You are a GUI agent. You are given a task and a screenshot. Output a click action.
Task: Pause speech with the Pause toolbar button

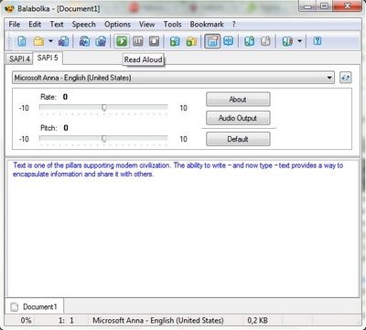pyautogui.click(x=138, y=41)
